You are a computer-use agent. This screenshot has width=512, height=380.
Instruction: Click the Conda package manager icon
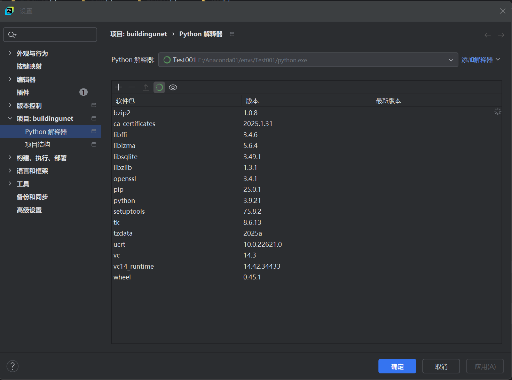(x=159, y=87)
